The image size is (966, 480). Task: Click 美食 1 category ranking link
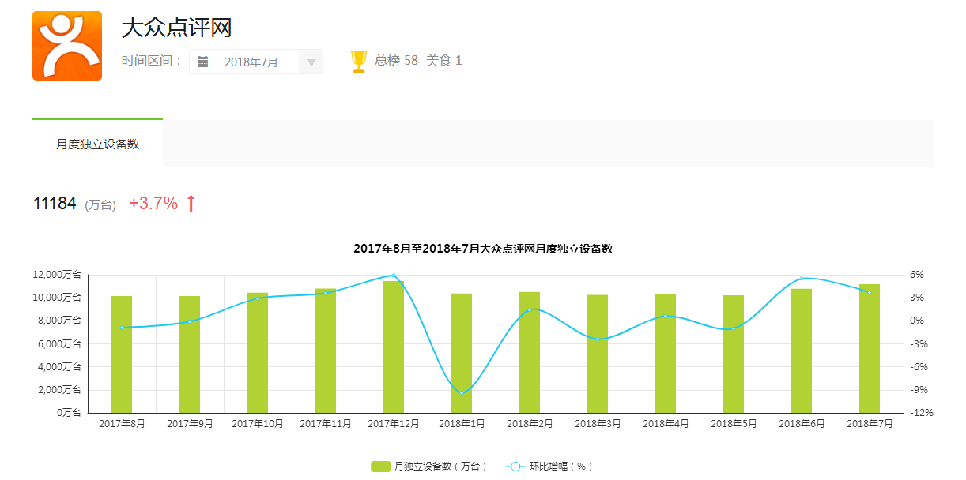pos(444,60)
